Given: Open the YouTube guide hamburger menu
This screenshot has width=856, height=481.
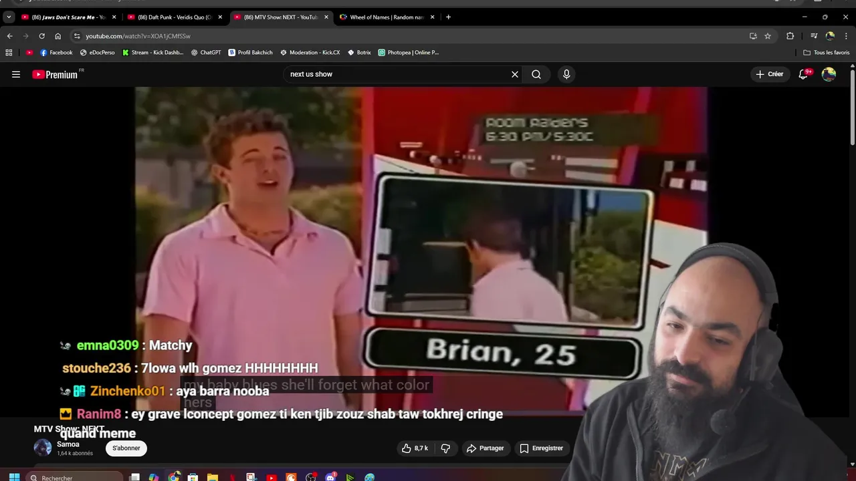Looking at the screenshot, I should point(16,74).
